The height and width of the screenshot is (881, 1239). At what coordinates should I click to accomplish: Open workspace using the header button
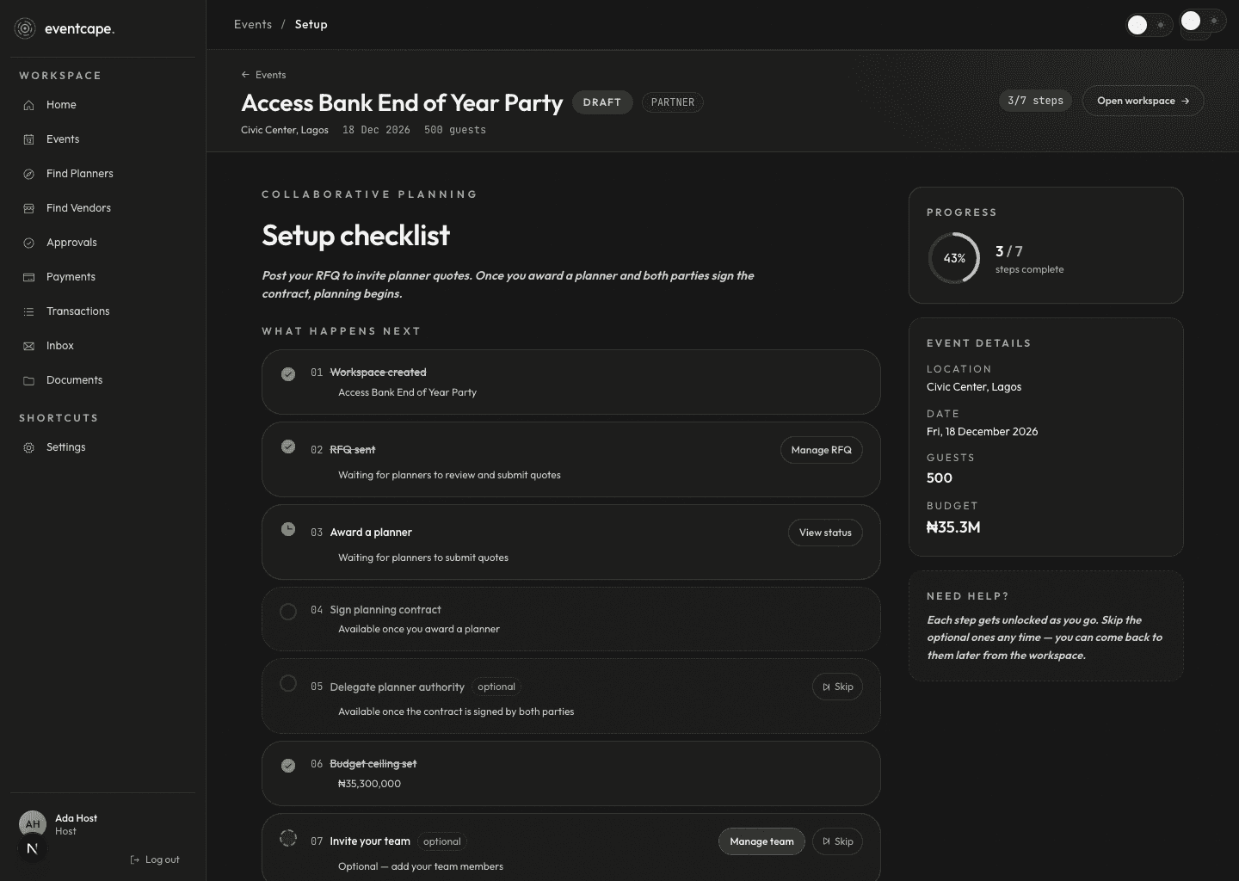(1143, 101)
